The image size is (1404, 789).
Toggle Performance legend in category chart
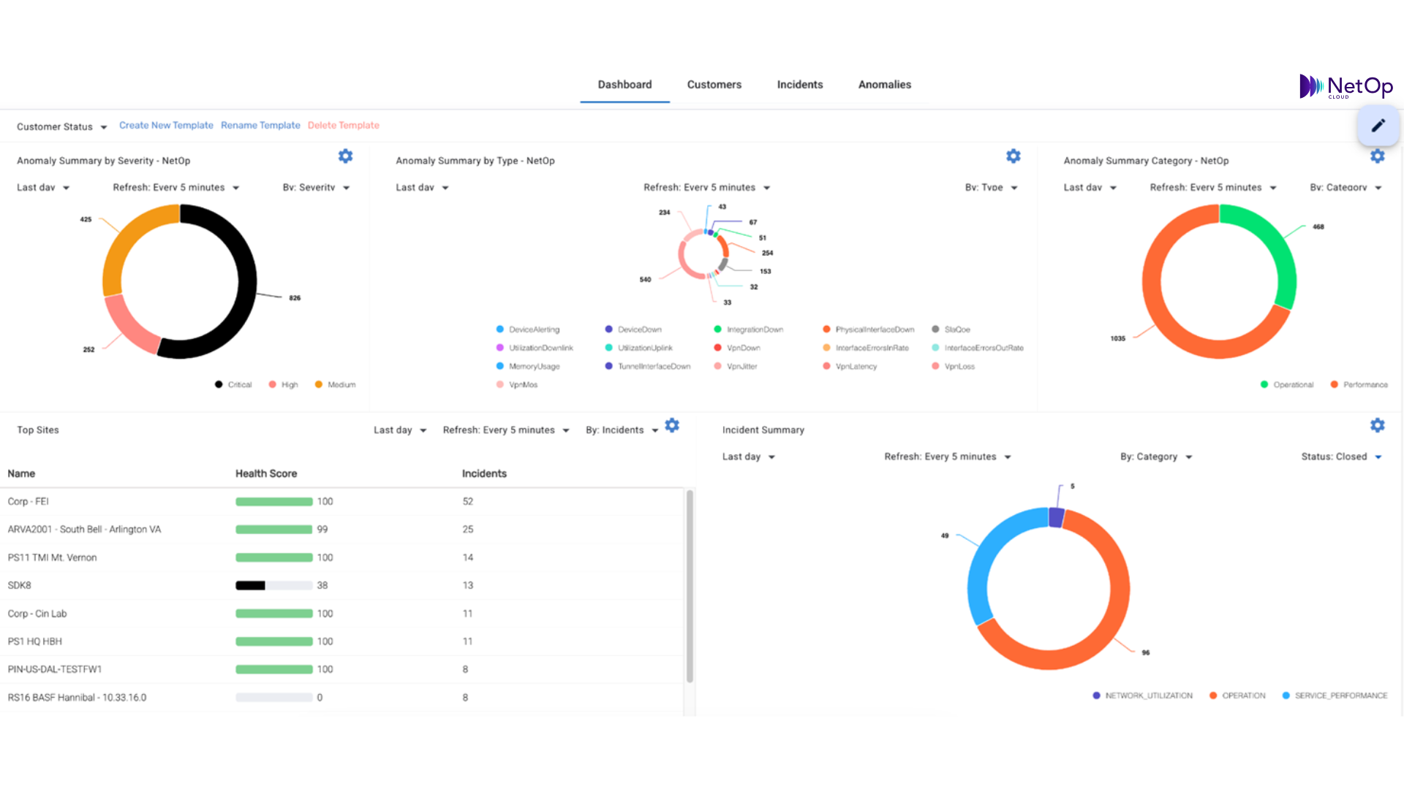[x=1359, y=385]
